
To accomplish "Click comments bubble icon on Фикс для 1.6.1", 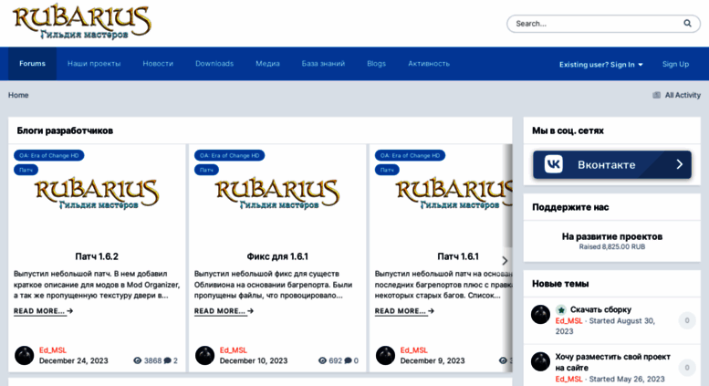I will click(x=348, y=360).
